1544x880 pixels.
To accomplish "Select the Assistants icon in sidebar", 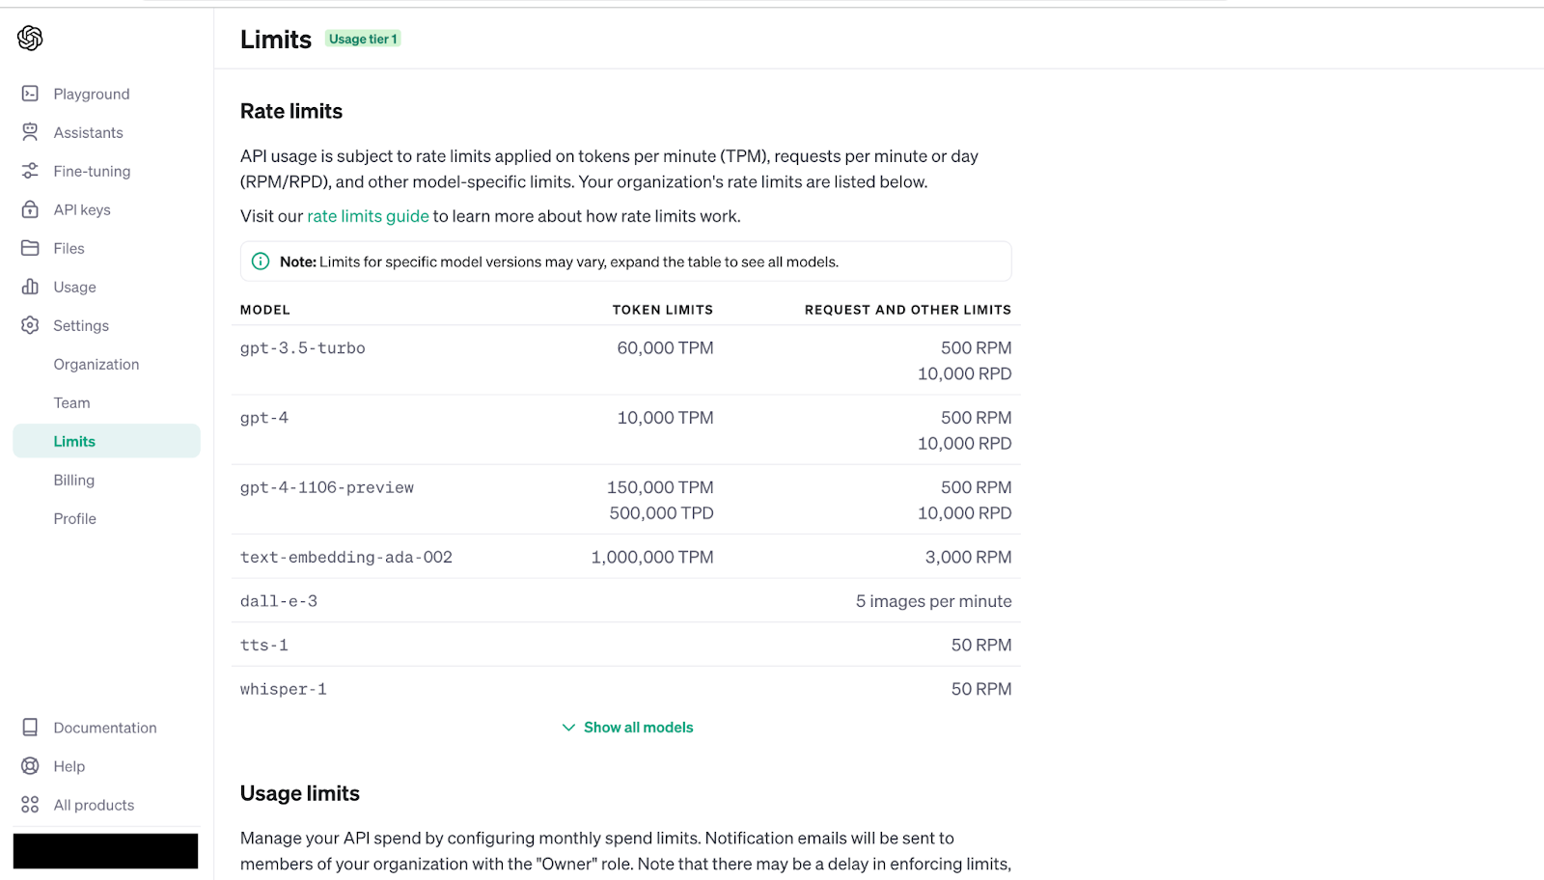I will (x=30, y=132).
